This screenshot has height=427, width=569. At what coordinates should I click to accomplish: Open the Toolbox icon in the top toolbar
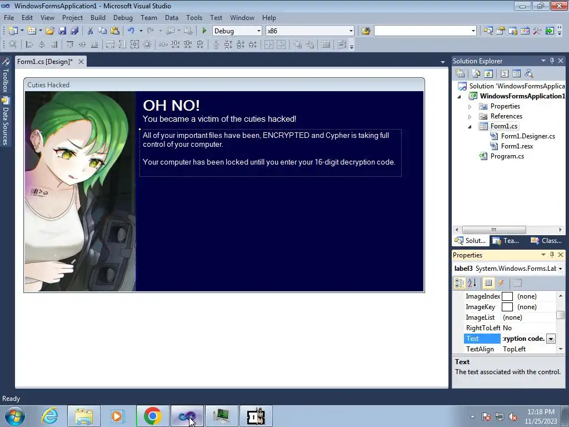(x=537, y=31)
